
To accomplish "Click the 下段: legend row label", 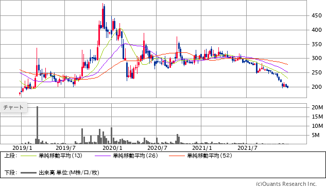I will [x=11, y=173].
